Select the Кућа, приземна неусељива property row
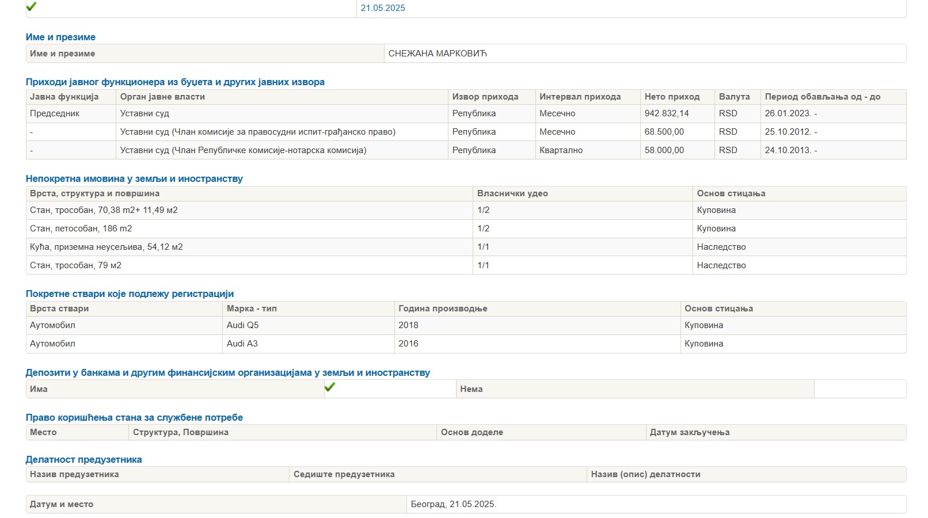The height and width of the screenshot is (518, 928). [x=107, y=247]
